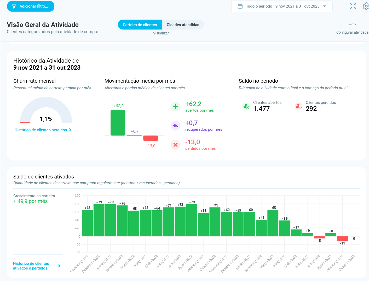Select the red Julho/2023 -5 bar

click(x=319, y=237)
